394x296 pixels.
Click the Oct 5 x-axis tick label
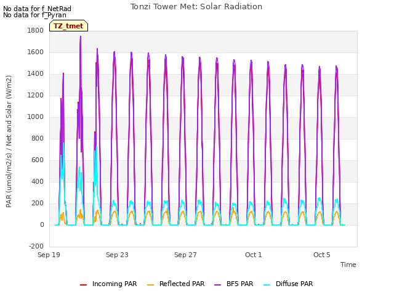tap(322, 255)
